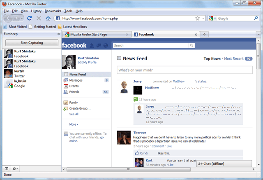Click the URL address field
263x180 pixels.
tap(127, 18)
